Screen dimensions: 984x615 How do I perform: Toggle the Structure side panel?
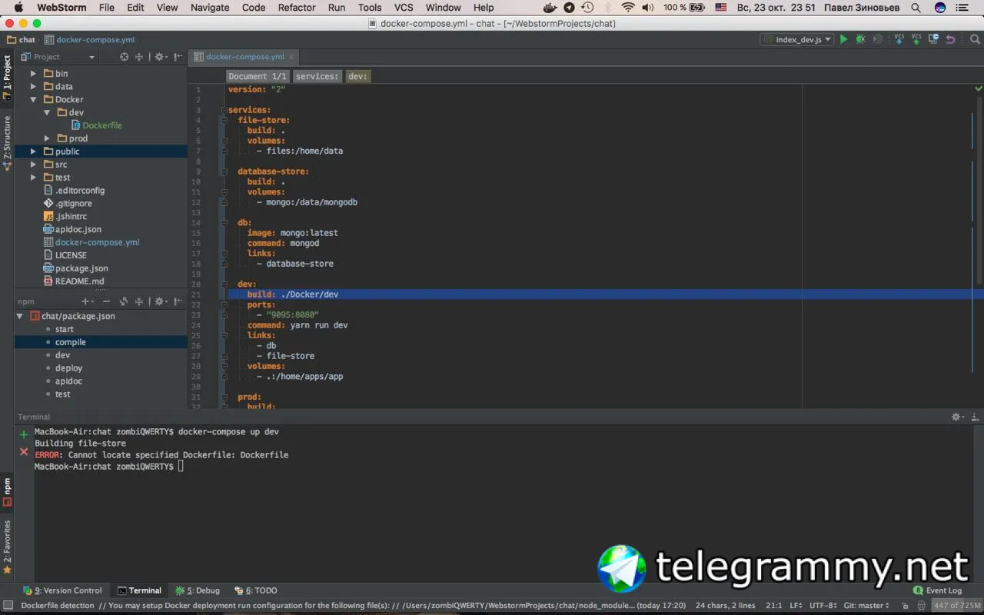tap(7, 143)
